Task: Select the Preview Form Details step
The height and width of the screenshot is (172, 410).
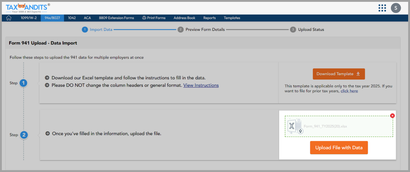Action: [x=201, y=29]
